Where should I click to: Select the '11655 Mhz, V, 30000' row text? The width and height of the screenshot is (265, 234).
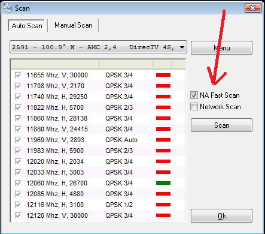[x=57, y=75]
